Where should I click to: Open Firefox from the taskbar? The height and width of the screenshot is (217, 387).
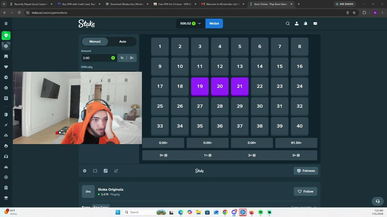pyautogui.click(x=252, y=212)
